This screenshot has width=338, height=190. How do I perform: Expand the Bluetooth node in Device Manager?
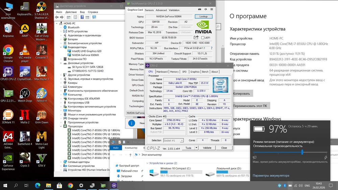pyautogui.click(x=61, y=27)
